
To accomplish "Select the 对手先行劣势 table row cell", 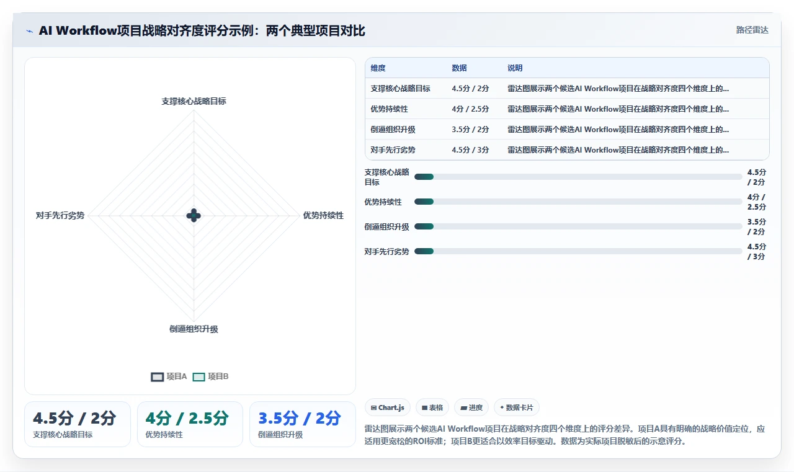I will 393,150.
